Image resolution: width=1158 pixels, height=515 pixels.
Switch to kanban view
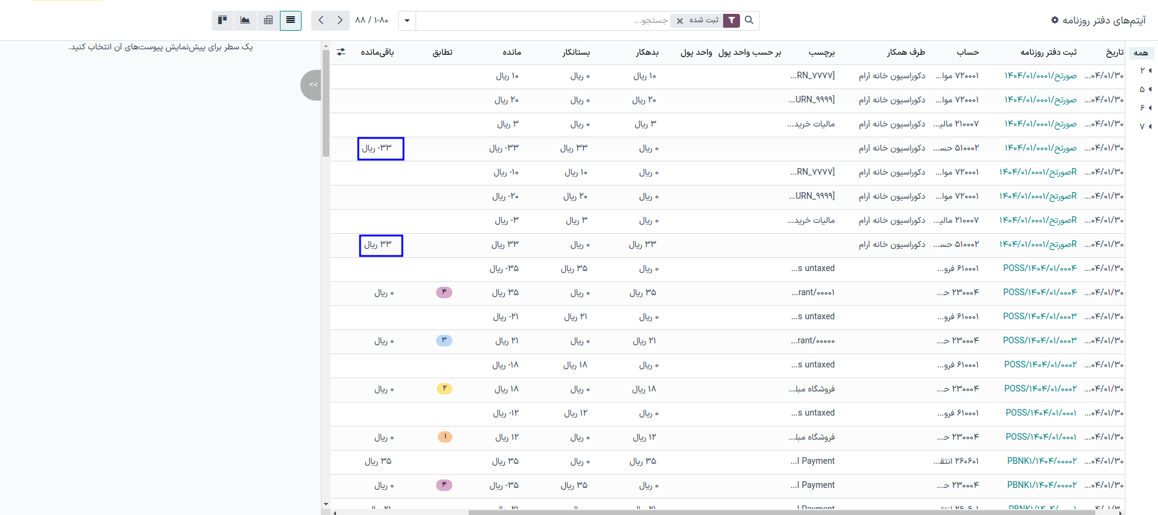223,20
